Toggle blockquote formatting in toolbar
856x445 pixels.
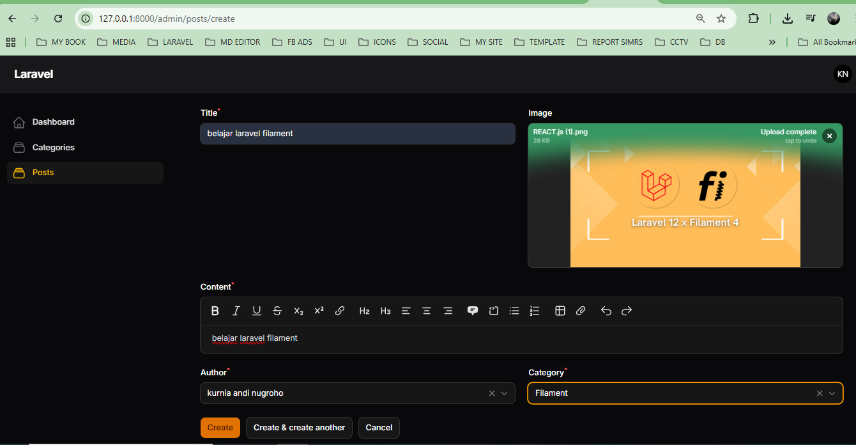pyautogui.click(x=473, y=311)
